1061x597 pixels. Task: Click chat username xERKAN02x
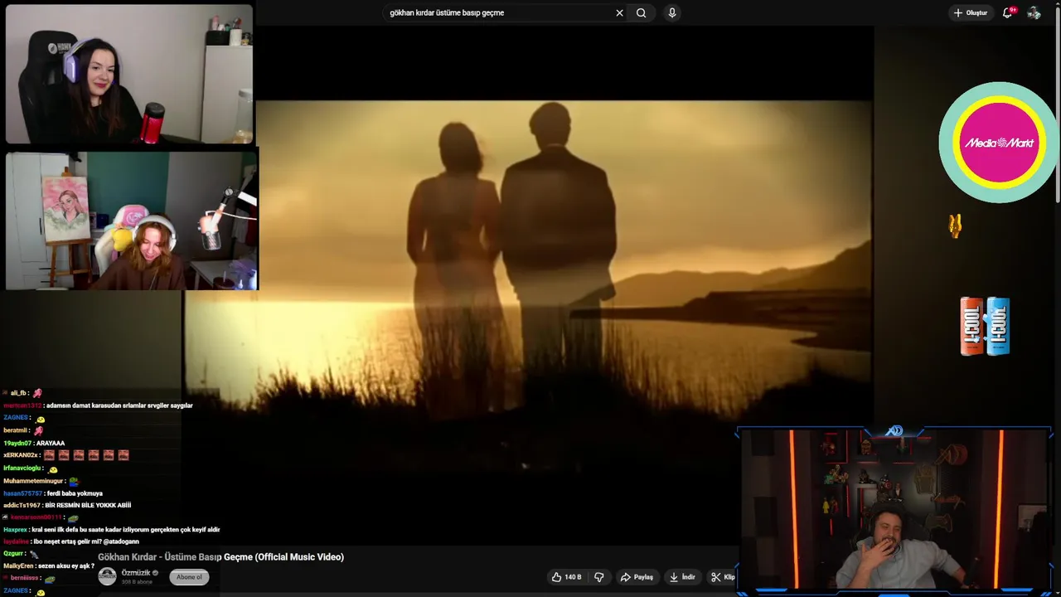coord(22,455)
